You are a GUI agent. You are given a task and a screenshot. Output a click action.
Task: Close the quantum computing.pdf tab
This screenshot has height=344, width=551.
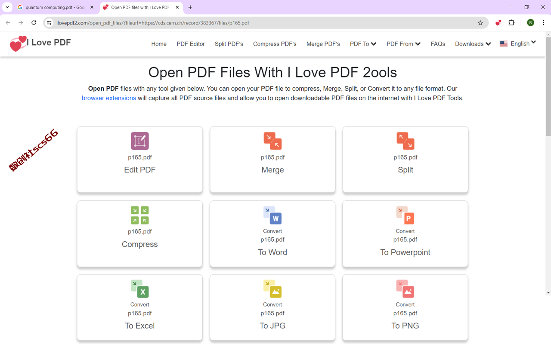coord(92,7)
